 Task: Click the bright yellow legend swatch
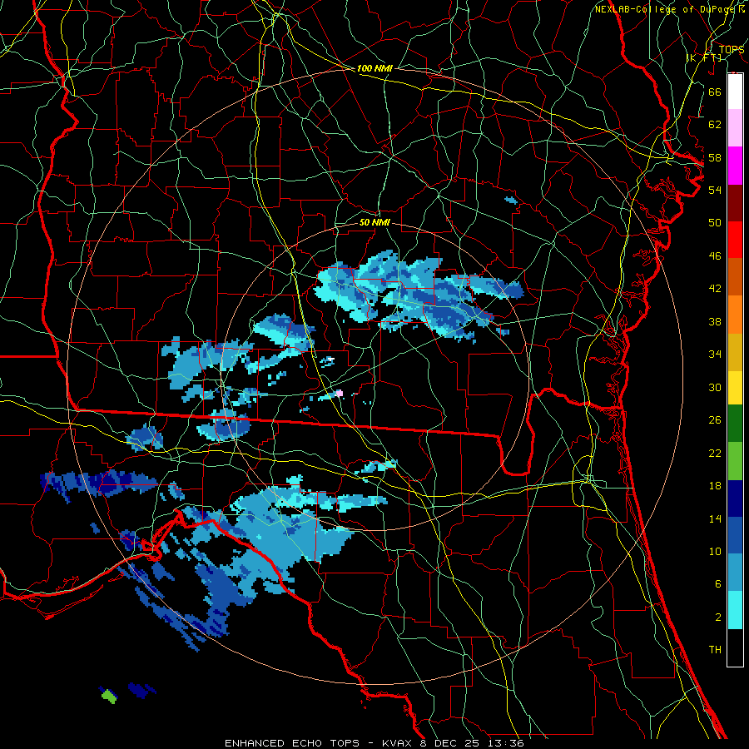(x=735, y=387)
